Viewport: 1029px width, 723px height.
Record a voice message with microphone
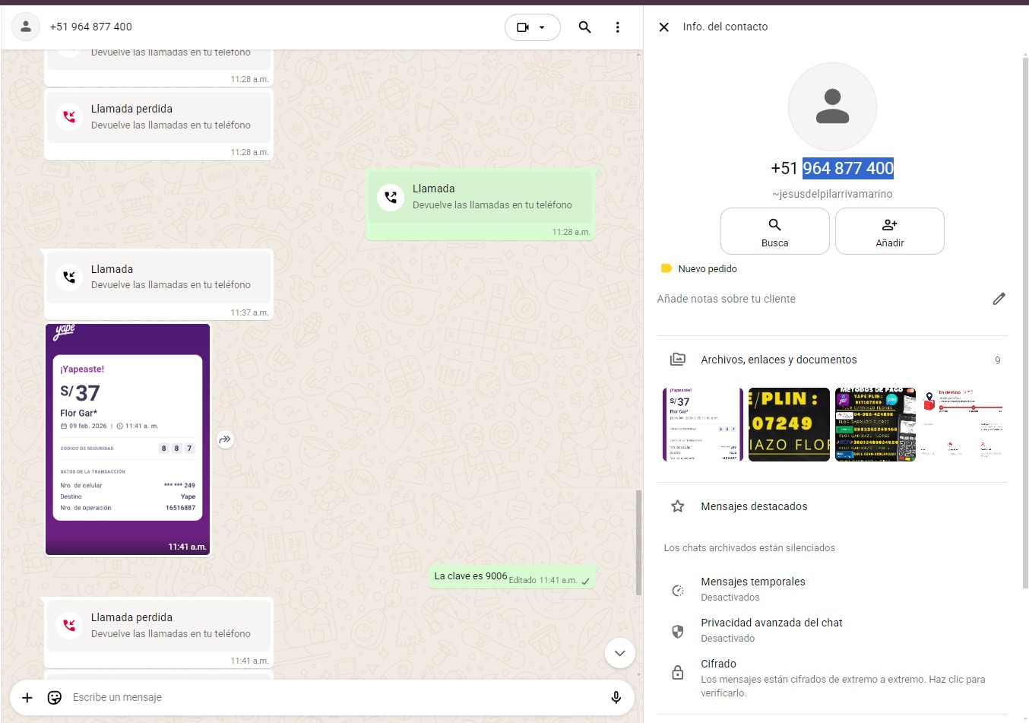[616, 697]
